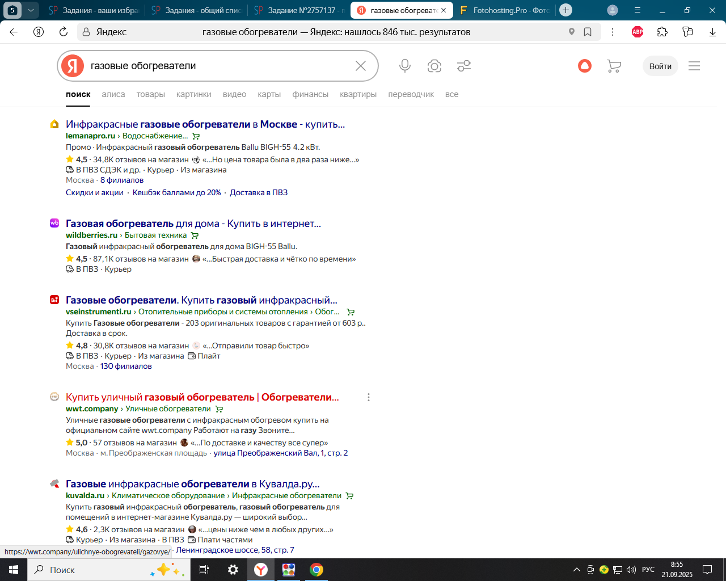This screenshot has width=726, height=581.
Task: Switch to the финансы search tab
Action: pos(310,94)
